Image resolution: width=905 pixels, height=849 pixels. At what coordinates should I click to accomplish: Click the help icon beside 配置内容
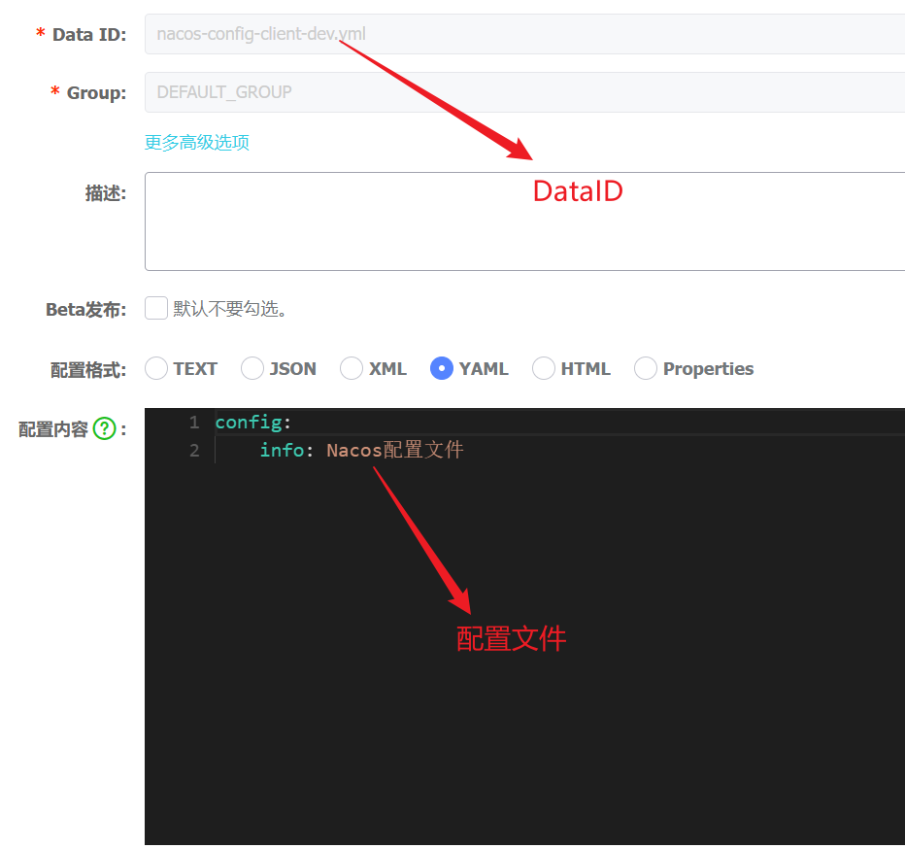point(105,428)
